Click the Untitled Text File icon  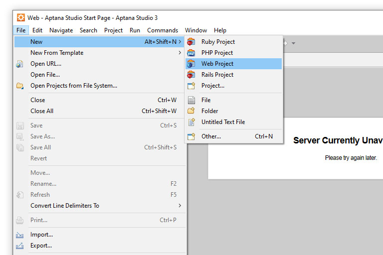(191, 122)
